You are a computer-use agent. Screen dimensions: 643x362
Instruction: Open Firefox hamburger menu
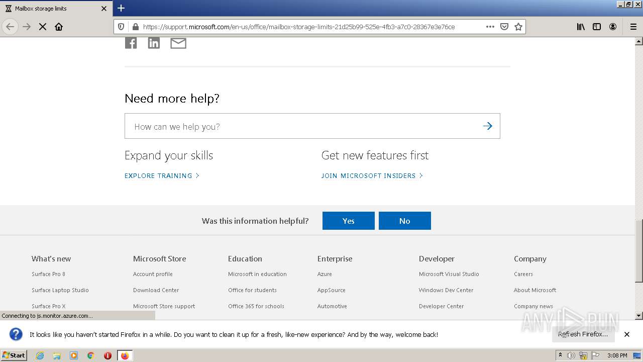[x=633, y=27]
